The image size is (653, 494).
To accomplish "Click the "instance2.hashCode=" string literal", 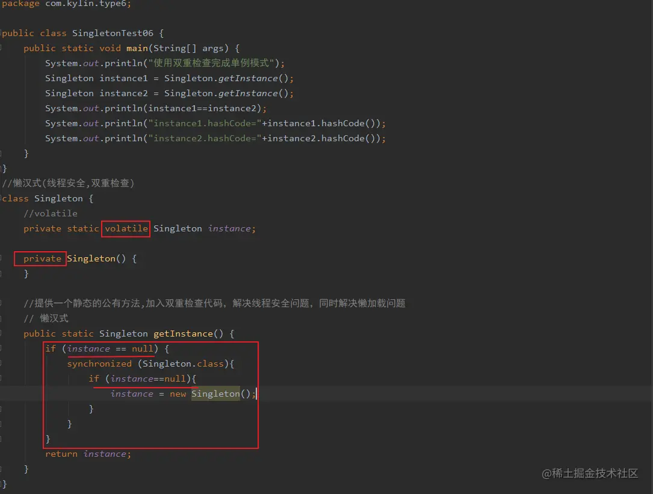I will pos(205,138).
